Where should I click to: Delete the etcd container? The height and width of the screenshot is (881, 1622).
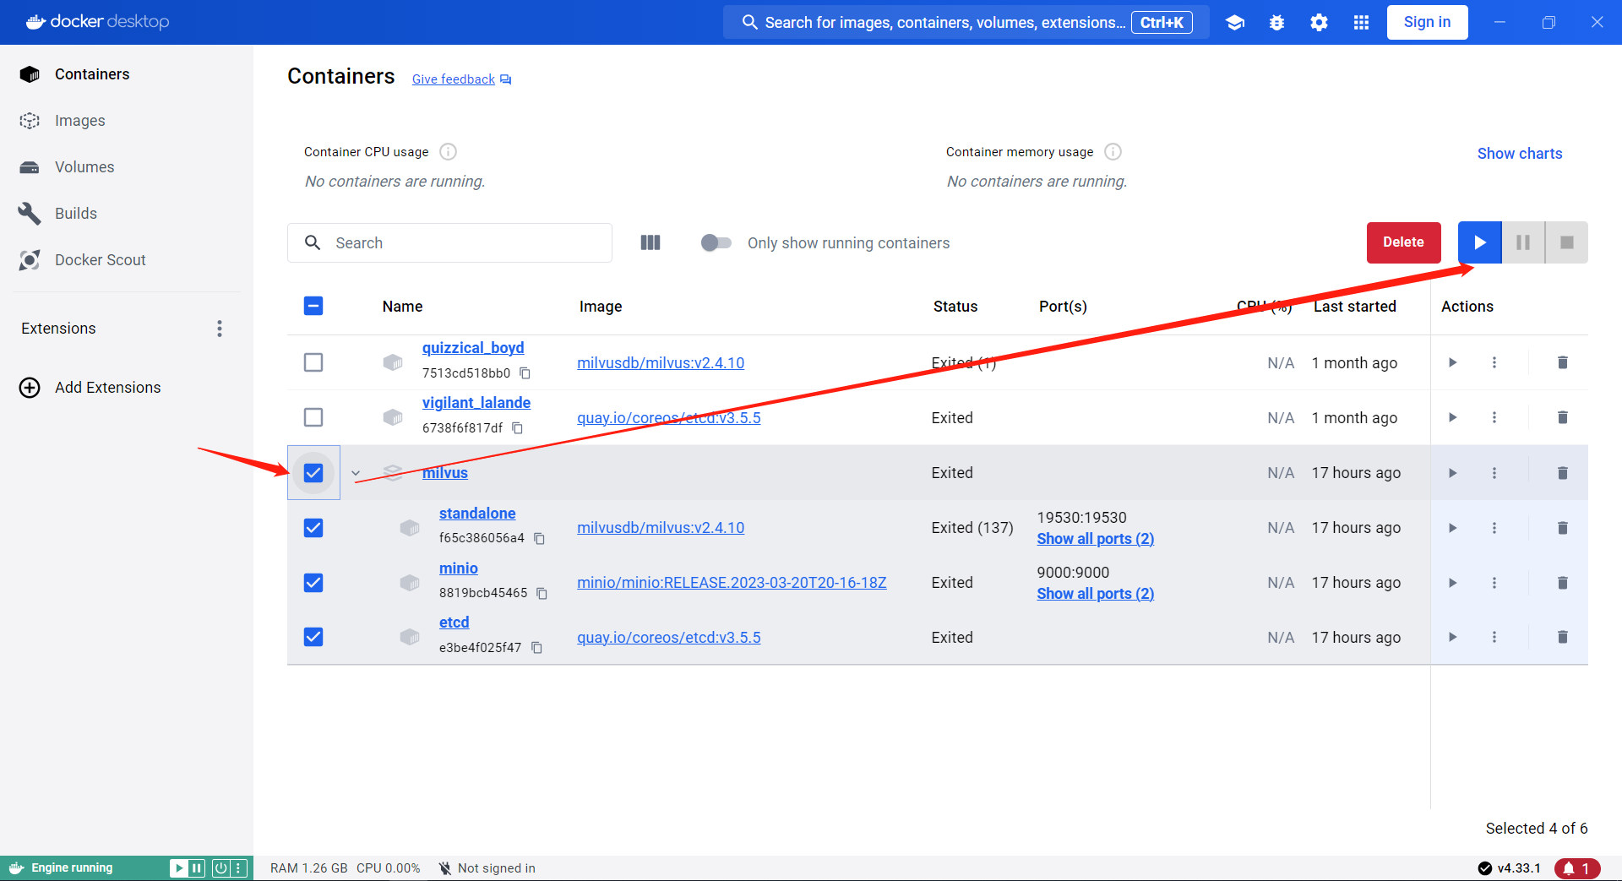[x=1563, y=637]
